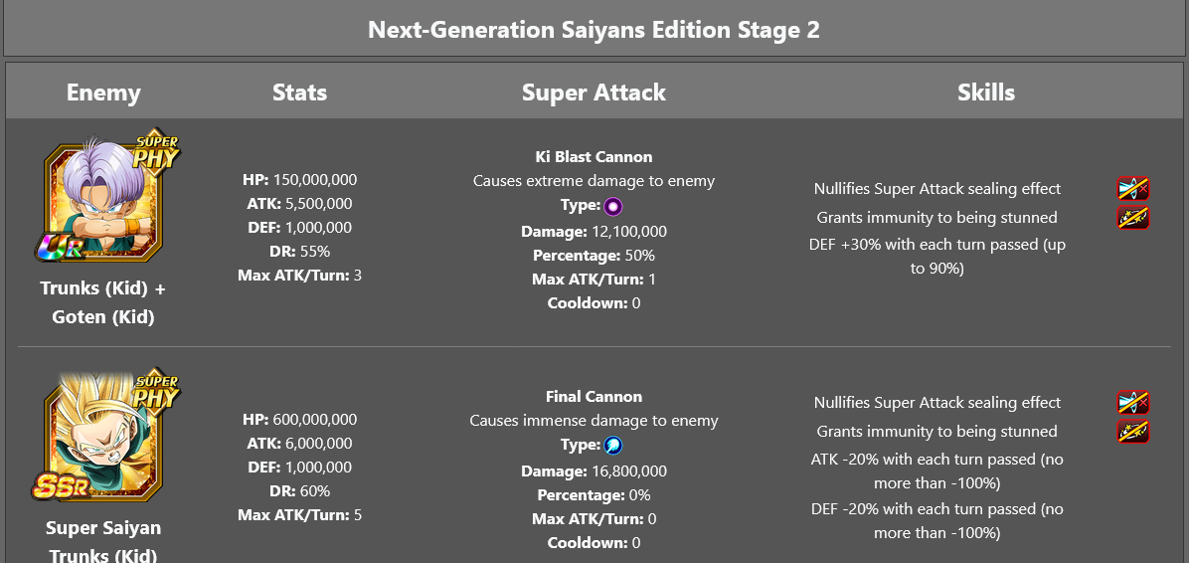
Task: Click the Trunks (Kid) + Goten (Kid) name
Action: click(x=103, y=302)
